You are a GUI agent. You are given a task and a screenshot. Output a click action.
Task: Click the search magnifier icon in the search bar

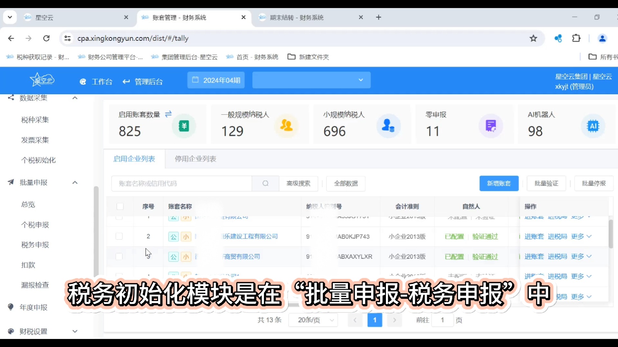click(265, 183)
